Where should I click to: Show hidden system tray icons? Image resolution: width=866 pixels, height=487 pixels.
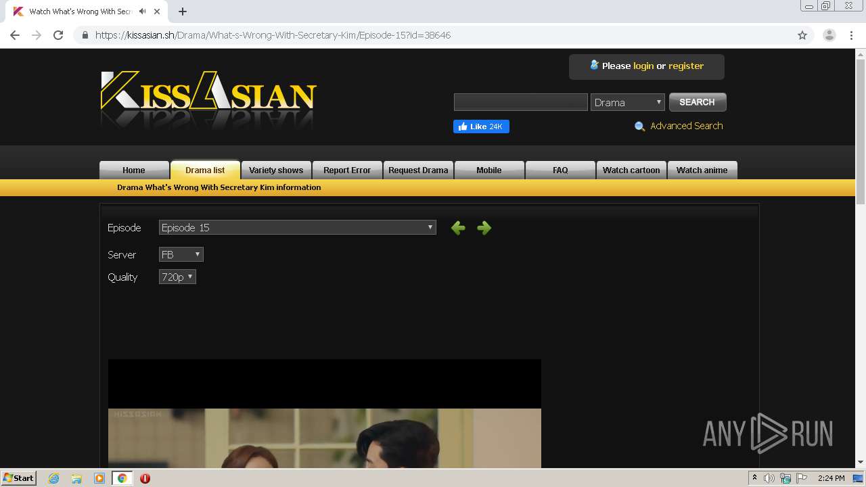coord(754,478)
